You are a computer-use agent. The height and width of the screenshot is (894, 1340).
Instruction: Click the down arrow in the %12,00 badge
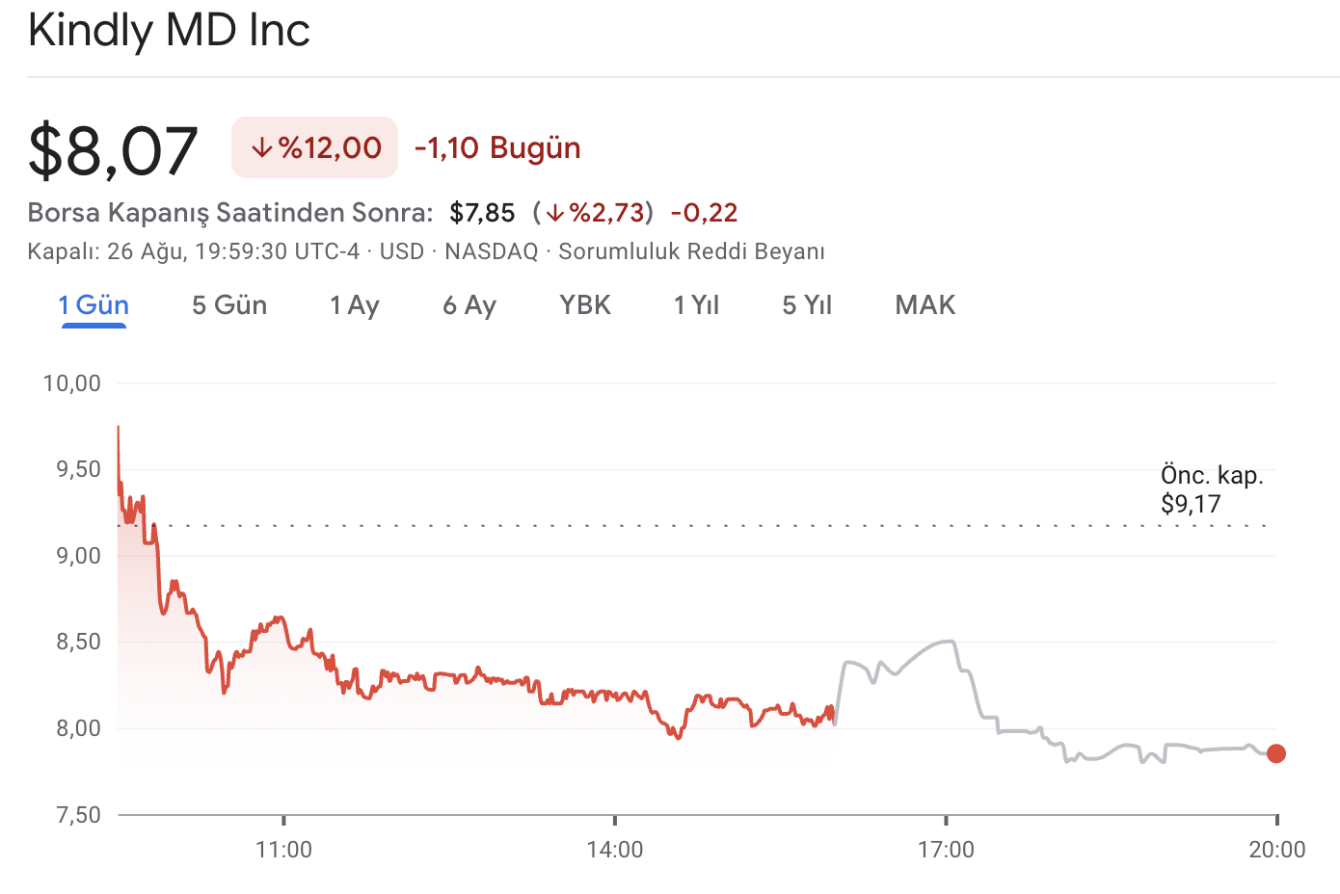(x=261, y=148)
